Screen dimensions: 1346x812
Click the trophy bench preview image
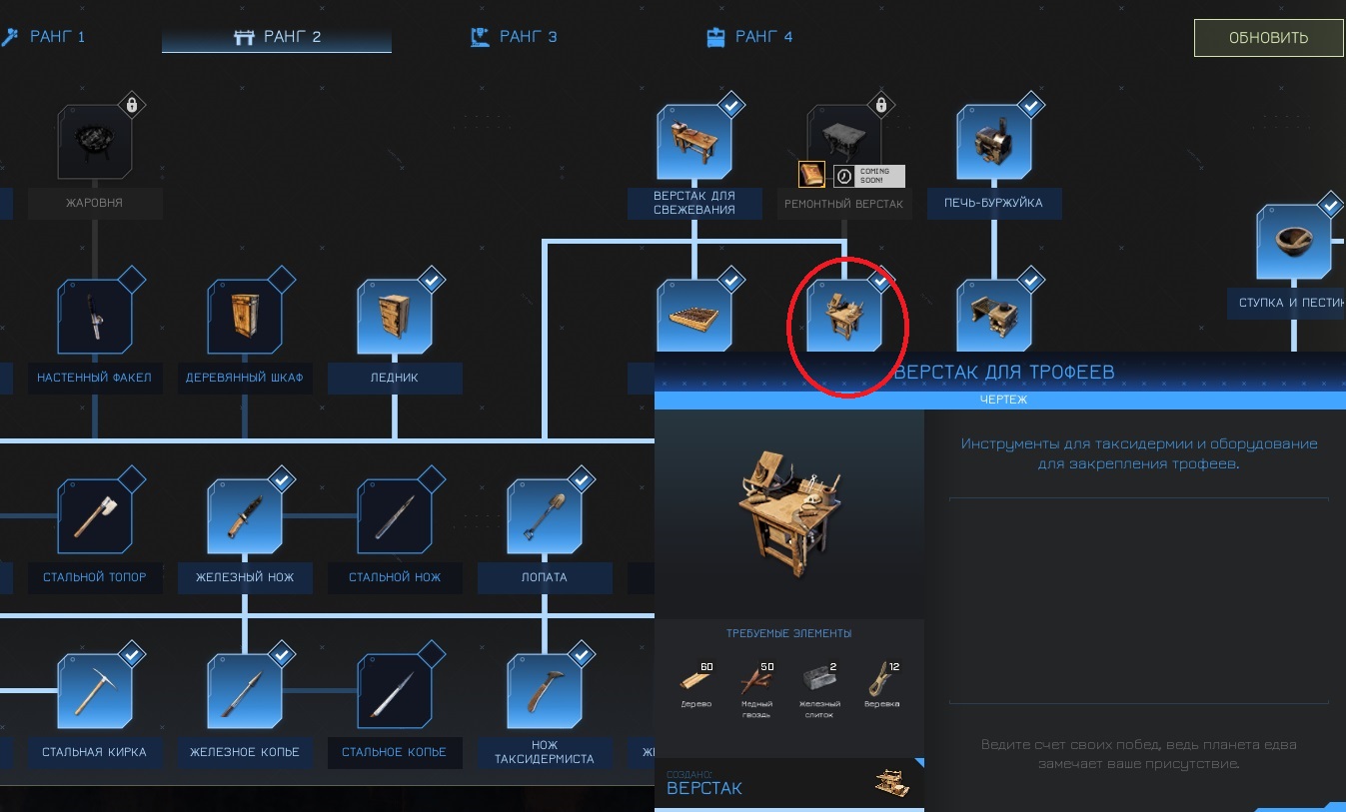tap(789, 514)
